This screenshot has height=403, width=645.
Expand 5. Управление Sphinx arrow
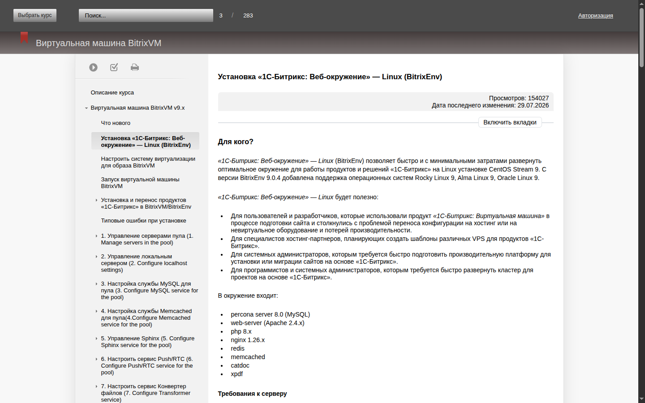96,339
